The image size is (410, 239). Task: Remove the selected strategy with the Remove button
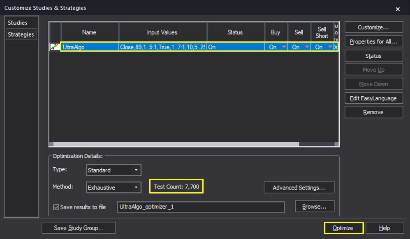tap(374, 112)
